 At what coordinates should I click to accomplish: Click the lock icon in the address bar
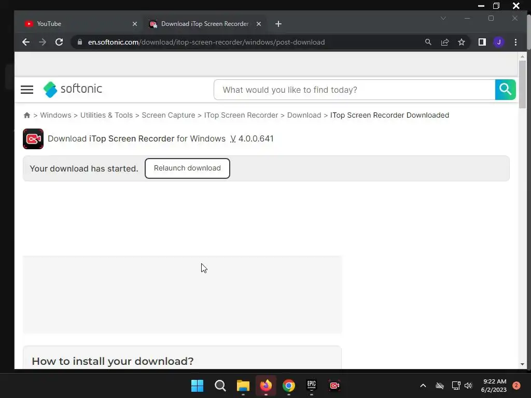(80, 42)
